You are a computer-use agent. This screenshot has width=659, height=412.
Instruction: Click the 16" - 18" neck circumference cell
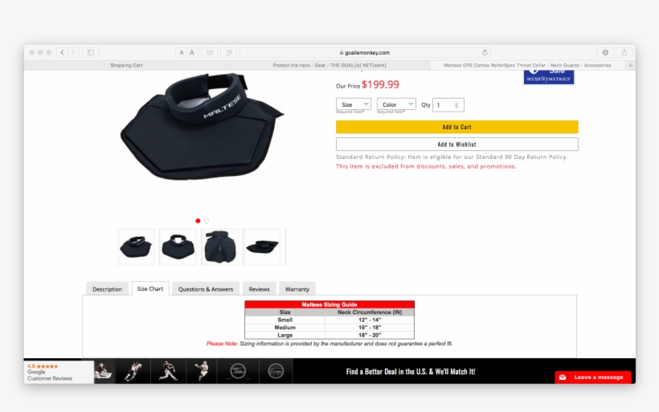click(x=370, y=327)
